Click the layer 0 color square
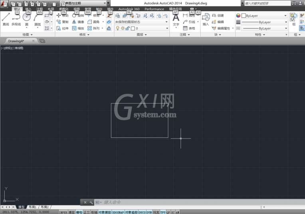 click(x=133, y=28)
